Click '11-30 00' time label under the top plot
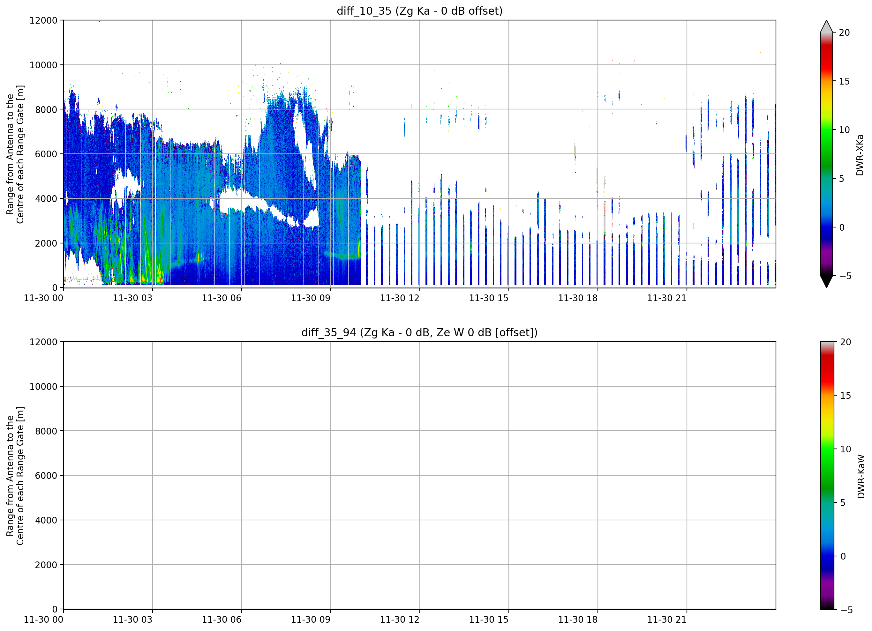 click(43, 298)
